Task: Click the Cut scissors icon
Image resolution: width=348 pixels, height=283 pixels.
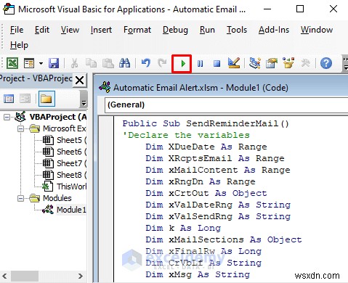Action: coord(74,63)
